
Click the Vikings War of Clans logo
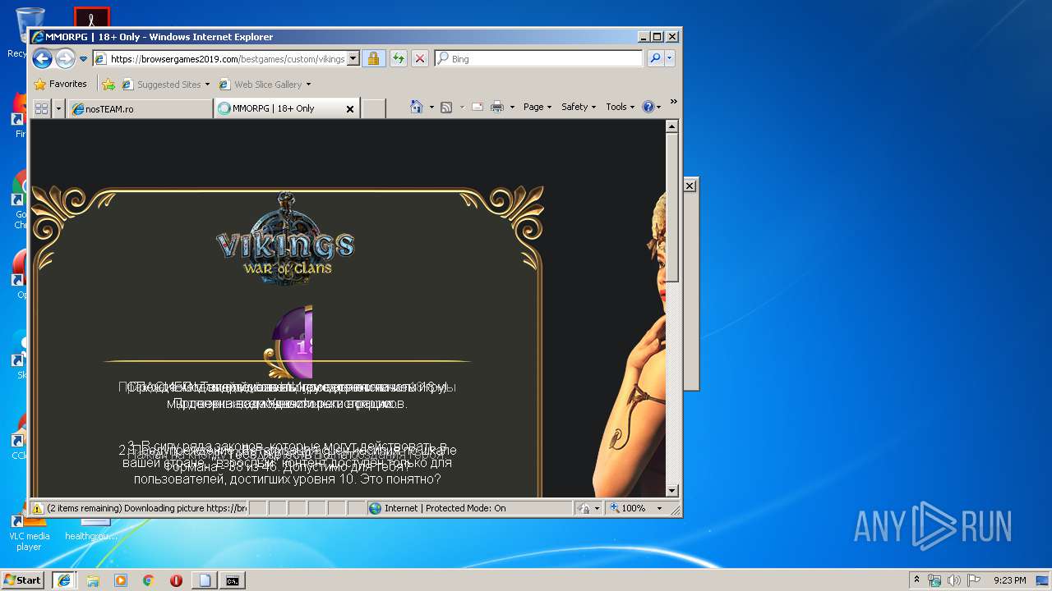click(x=285, y=240)
